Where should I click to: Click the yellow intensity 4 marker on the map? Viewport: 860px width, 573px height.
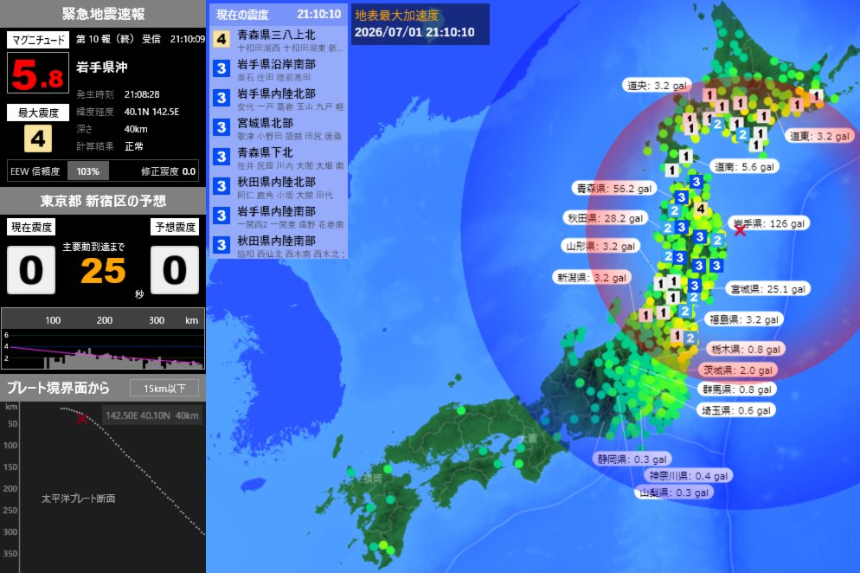[701, 209]
